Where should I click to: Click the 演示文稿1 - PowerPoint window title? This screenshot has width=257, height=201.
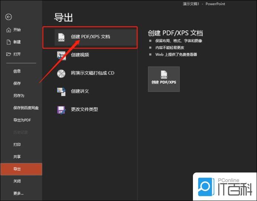tap(204, 4)
